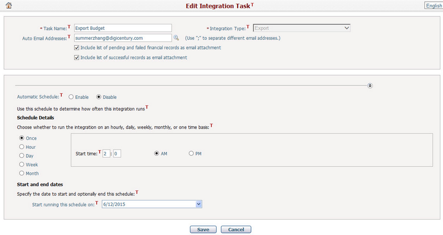Click the red T icon beside Task Name
The width and height of the screenshot is (443, 235).
(x=69, y=26)
